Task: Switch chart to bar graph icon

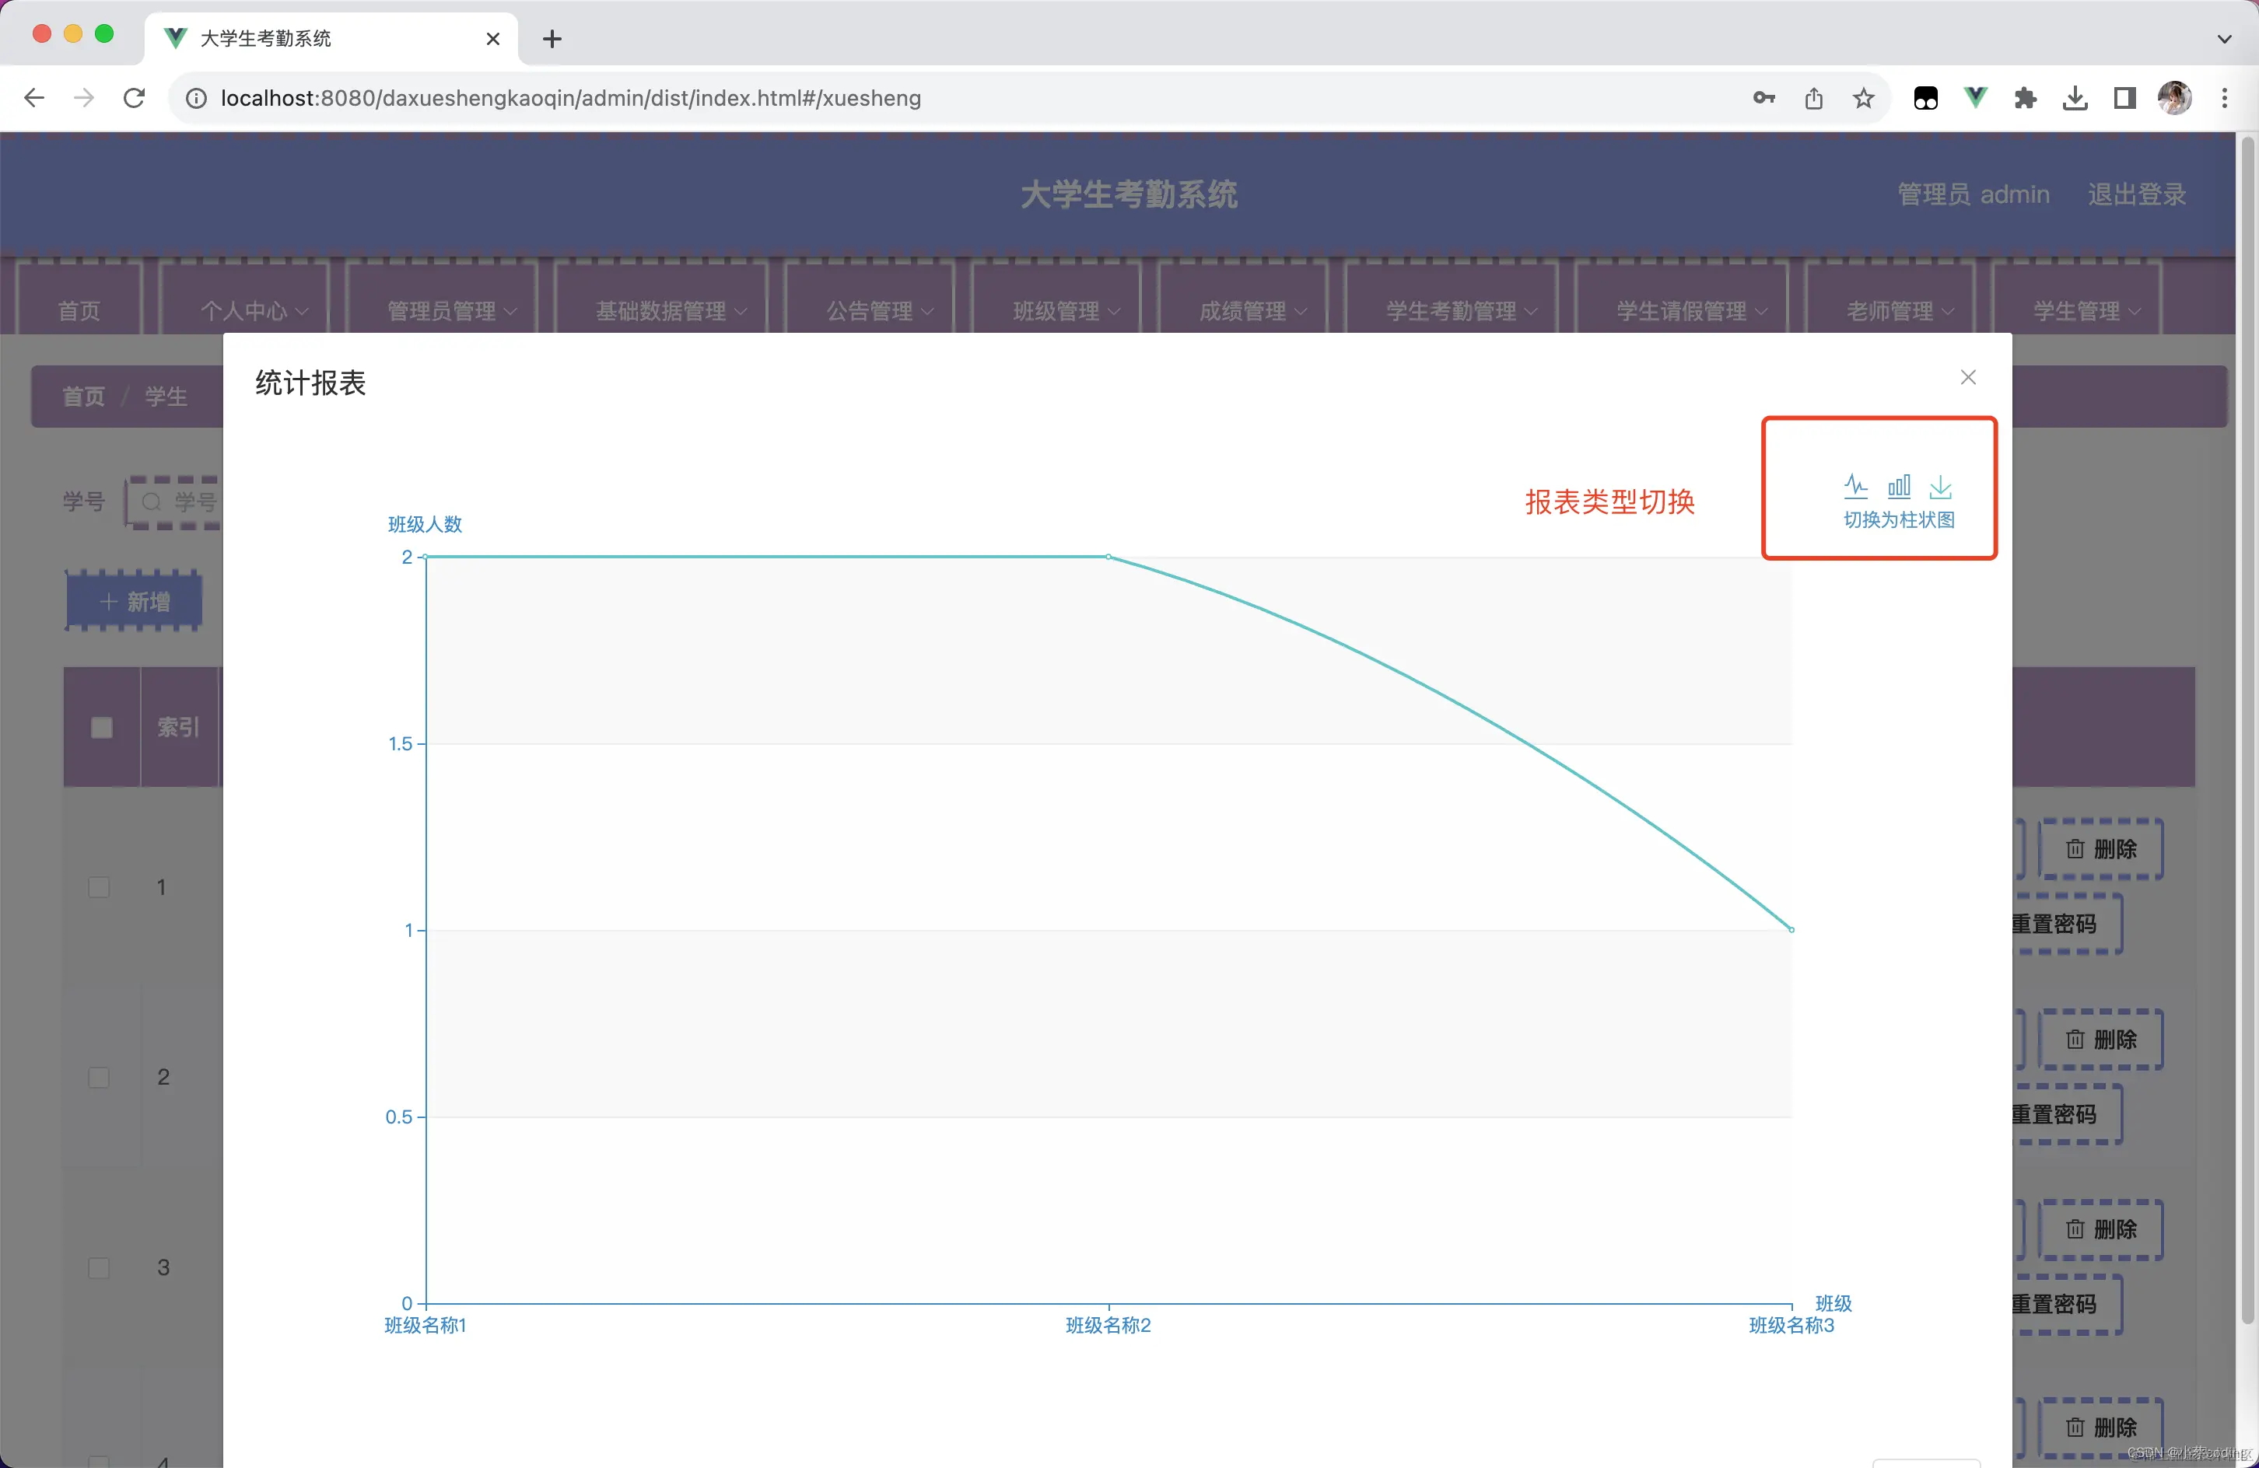Action: click(x=1898, y=487)
